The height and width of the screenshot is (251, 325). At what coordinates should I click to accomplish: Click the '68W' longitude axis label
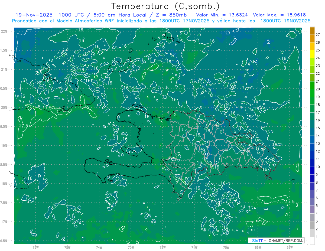point(290,247)
